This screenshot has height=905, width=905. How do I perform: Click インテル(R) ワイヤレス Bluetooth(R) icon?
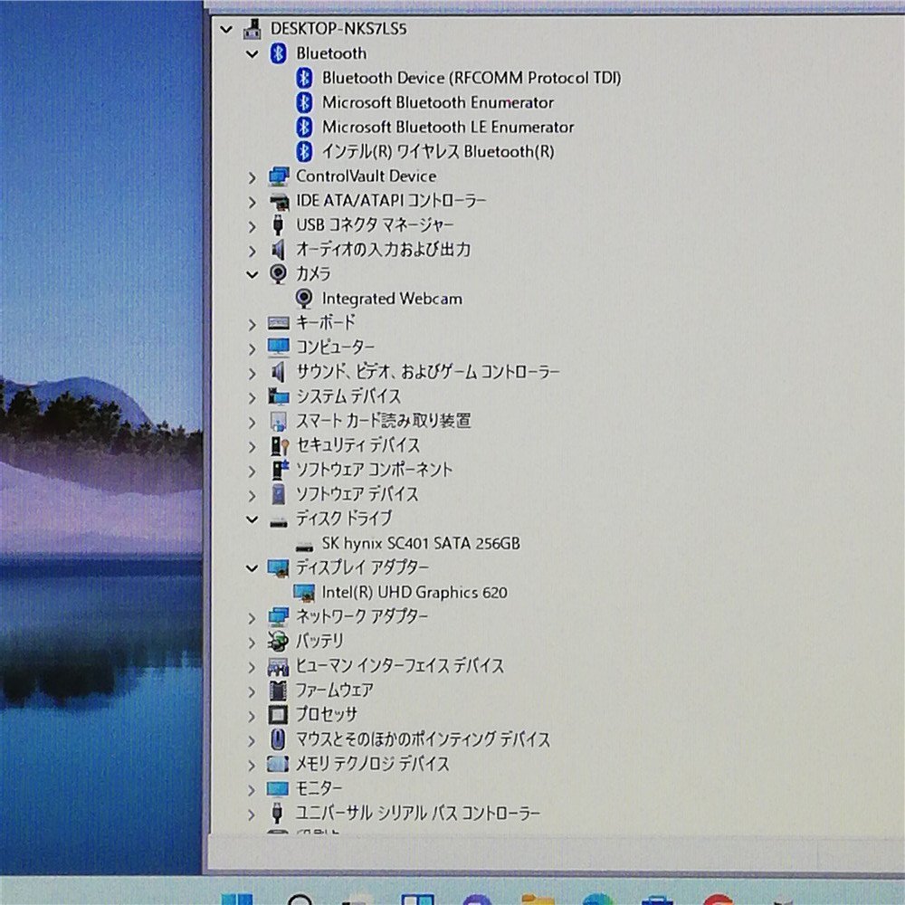304,152
